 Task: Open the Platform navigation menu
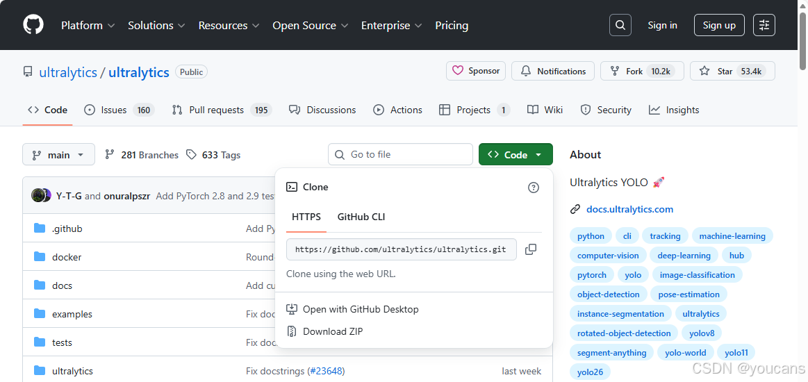(x=87, y=25)
